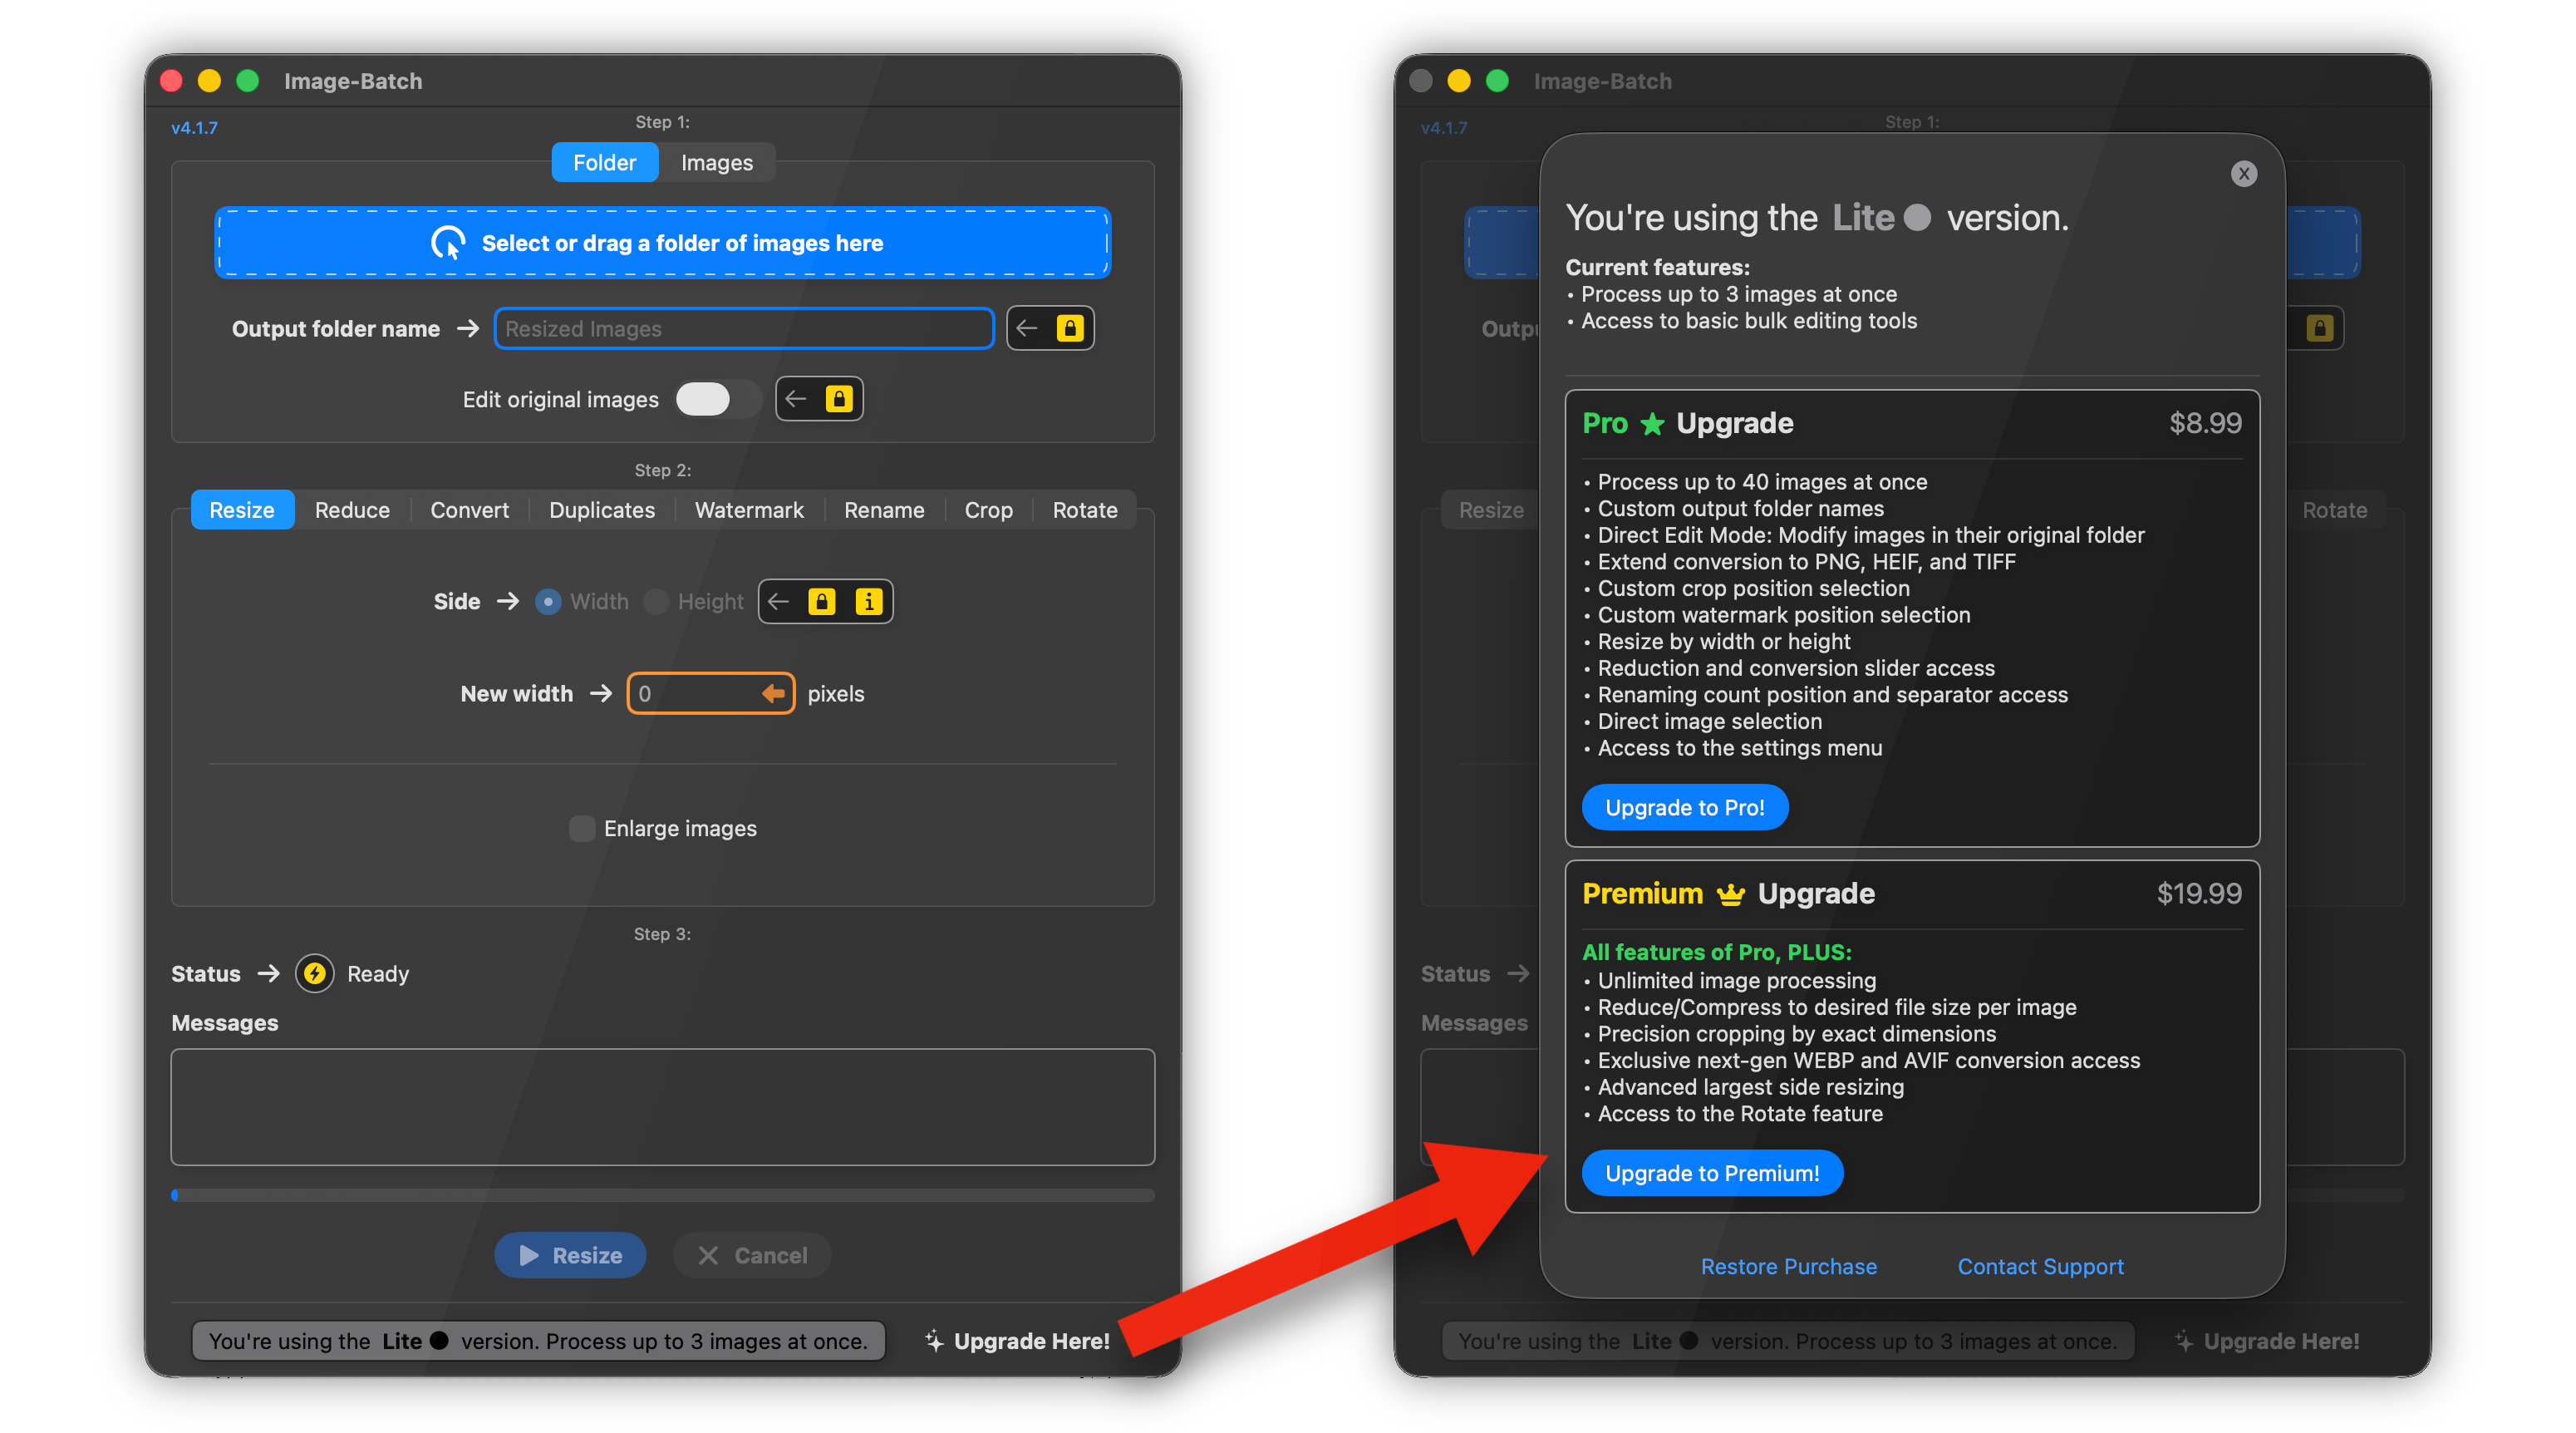Click the blue Resize start button
The width and height of the screenshot is (2576, 1433).
[x=570, y=1255]
